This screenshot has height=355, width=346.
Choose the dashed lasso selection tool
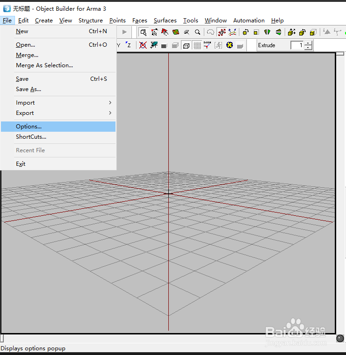pyautogui.click(x=210, y=32)
